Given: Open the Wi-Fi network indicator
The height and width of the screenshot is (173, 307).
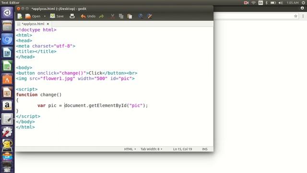Looking at the screenshot, I should coord(253,3).
